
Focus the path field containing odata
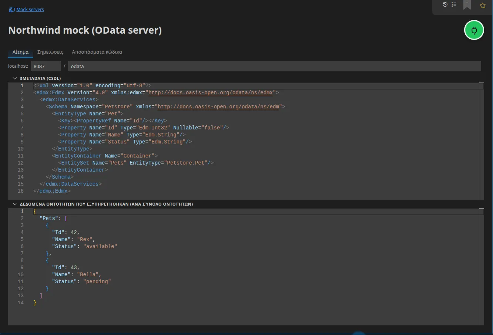pos(274,66)
